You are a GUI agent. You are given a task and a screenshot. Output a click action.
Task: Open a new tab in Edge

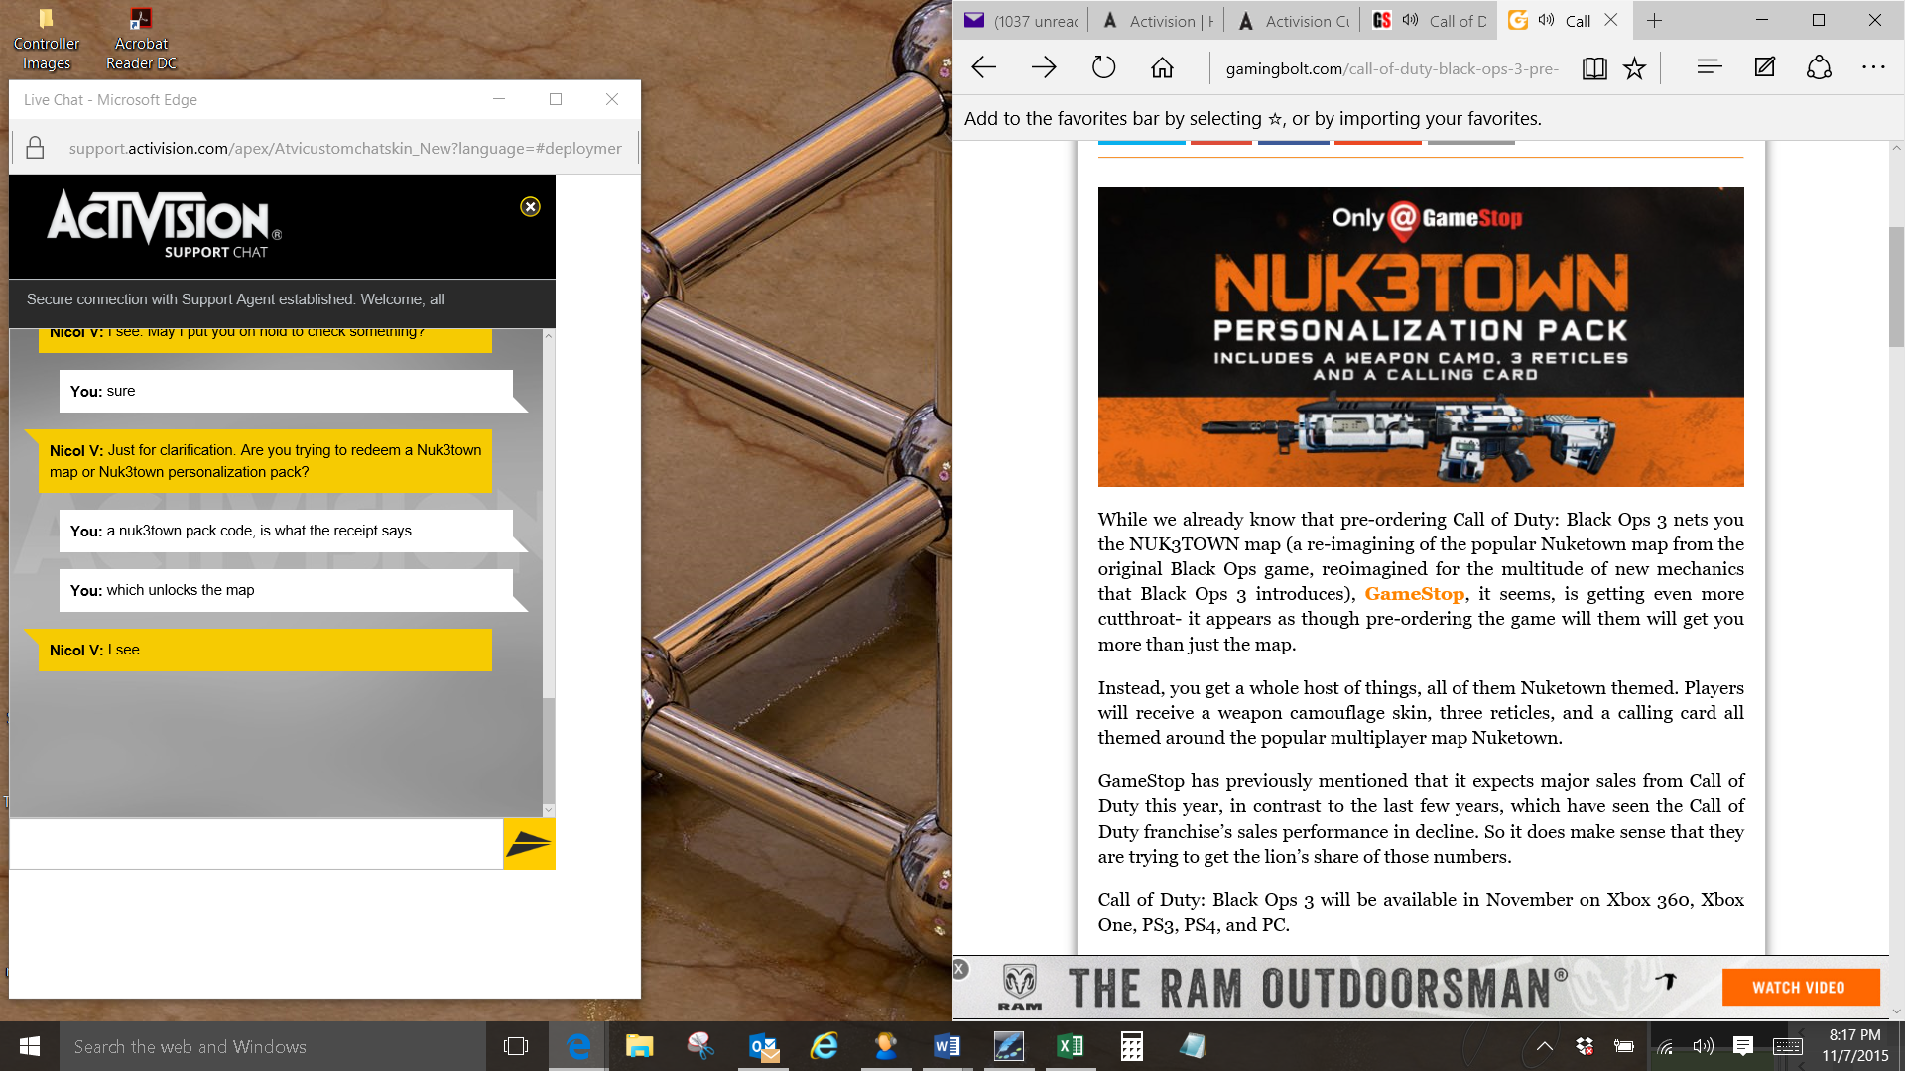(x=1654, y=21)
